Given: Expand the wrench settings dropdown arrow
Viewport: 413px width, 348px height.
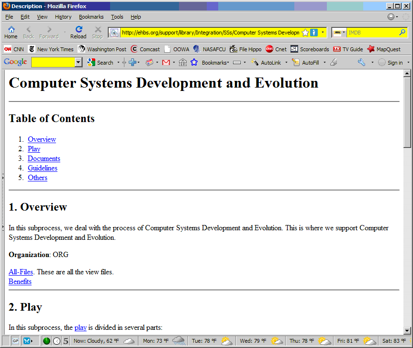Looking at the screenshot, I should point(372,62).
